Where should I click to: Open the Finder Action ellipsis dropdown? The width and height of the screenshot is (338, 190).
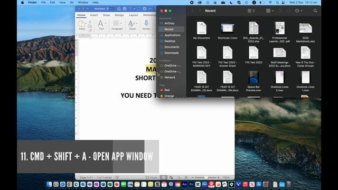pos(299,11)
